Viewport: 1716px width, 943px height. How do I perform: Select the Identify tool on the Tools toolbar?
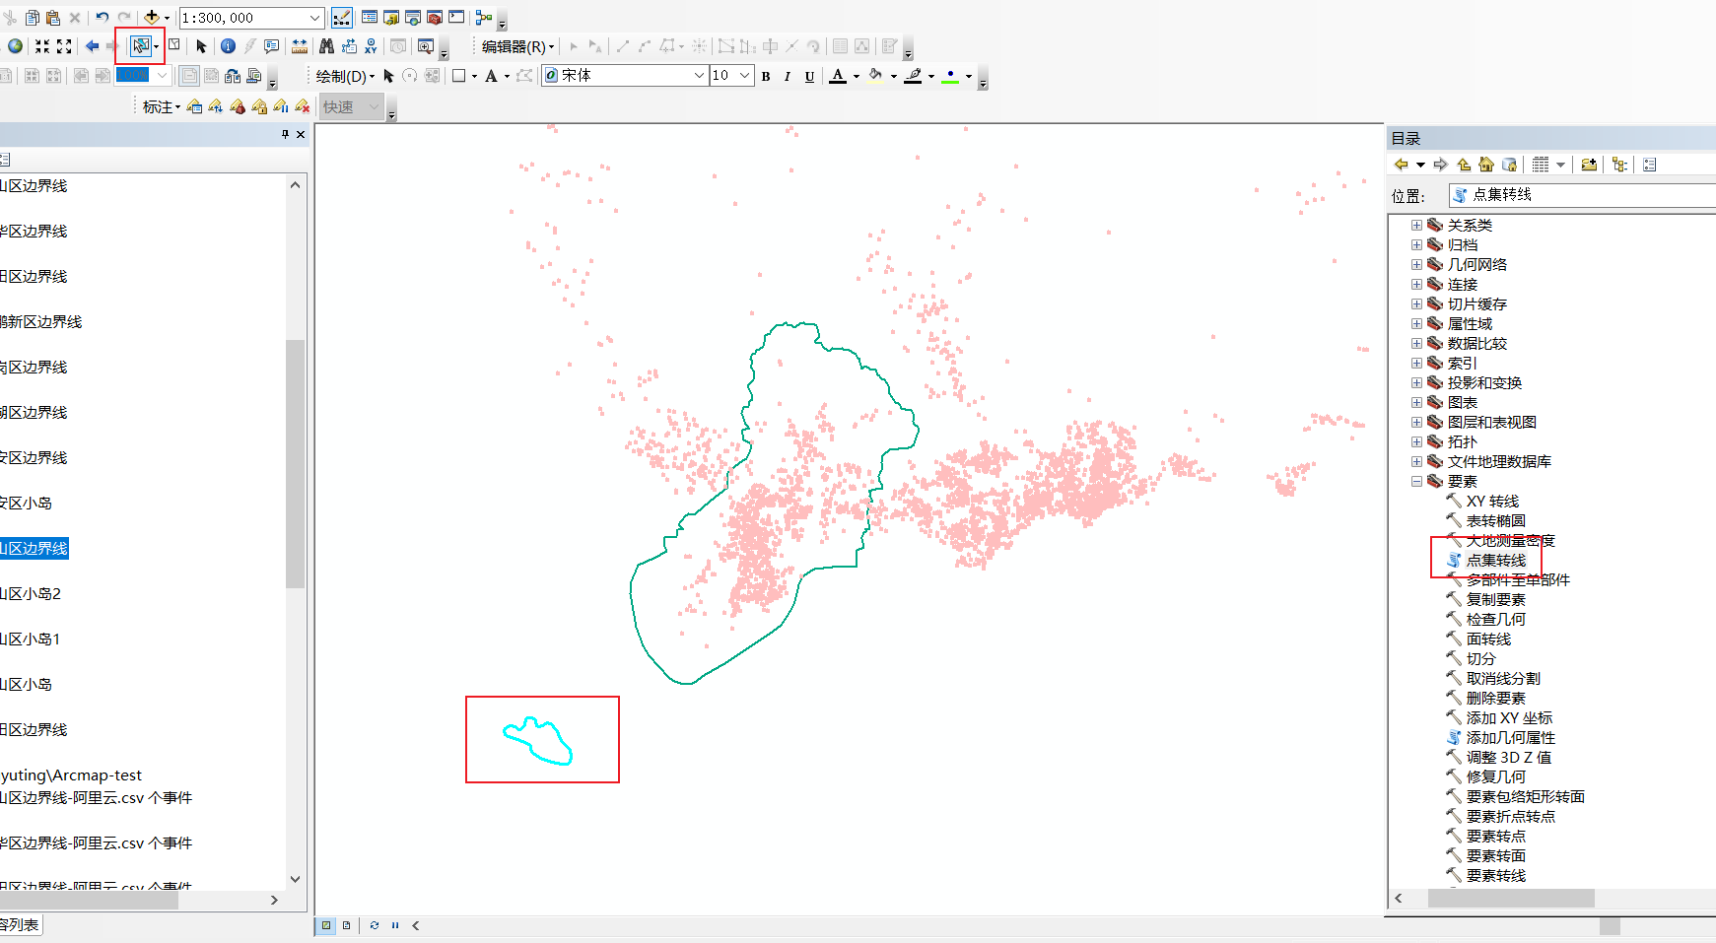(229, 46)
